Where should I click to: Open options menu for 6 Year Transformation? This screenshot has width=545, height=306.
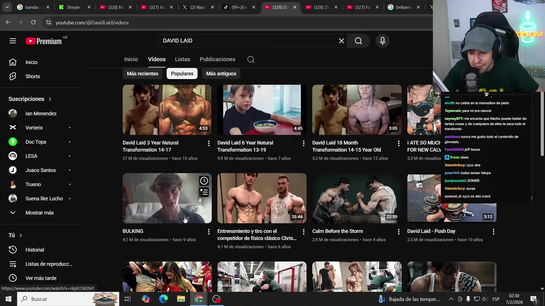click(304, 144)
